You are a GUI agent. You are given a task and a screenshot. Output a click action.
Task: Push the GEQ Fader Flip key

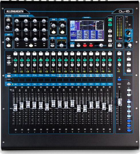point(52,46)
